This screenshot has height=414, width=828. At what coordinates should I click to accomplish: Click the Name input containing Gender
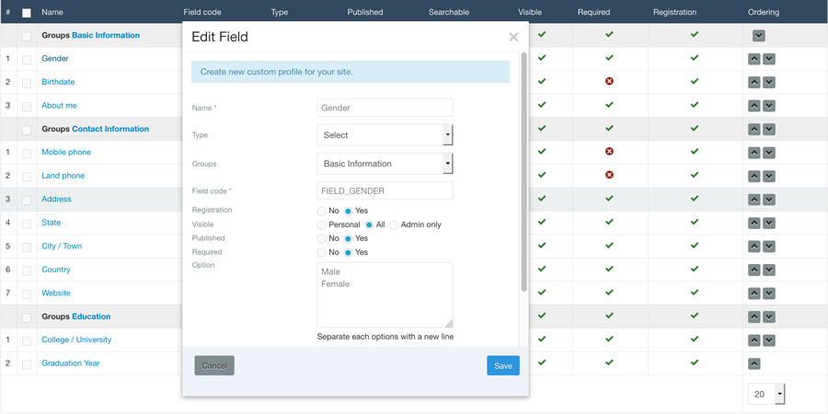[x=385, y=108]
